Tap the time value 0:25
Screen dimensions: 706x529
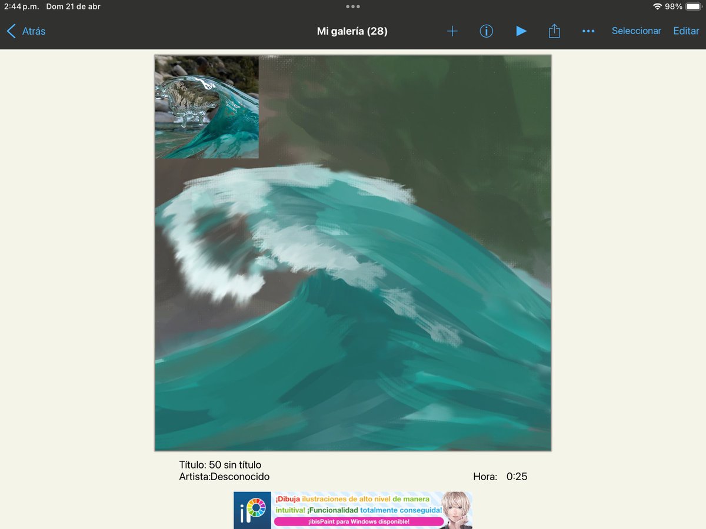(x=517, y=477)
